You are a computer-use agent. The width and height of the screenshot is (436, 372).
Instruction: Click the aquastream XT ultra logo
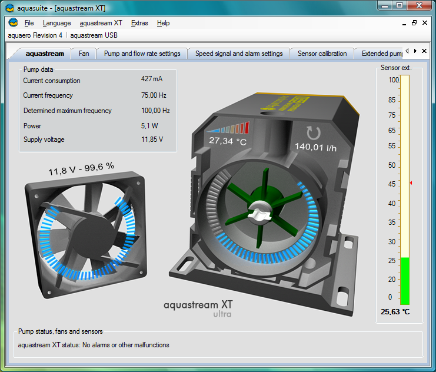pos(198,308)
